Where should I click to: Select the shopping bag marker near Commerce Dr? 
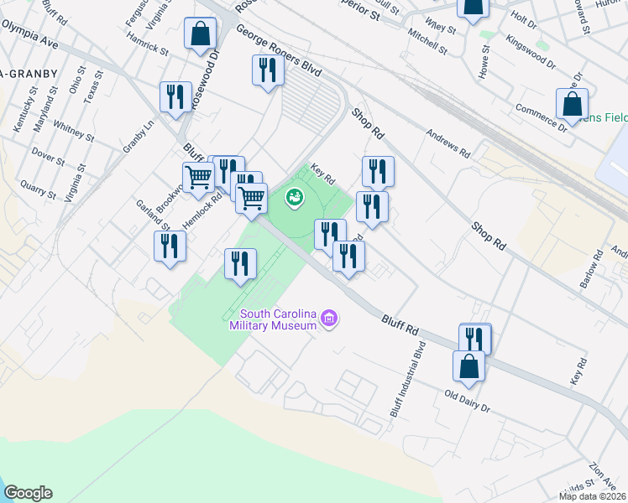(571, 105)
